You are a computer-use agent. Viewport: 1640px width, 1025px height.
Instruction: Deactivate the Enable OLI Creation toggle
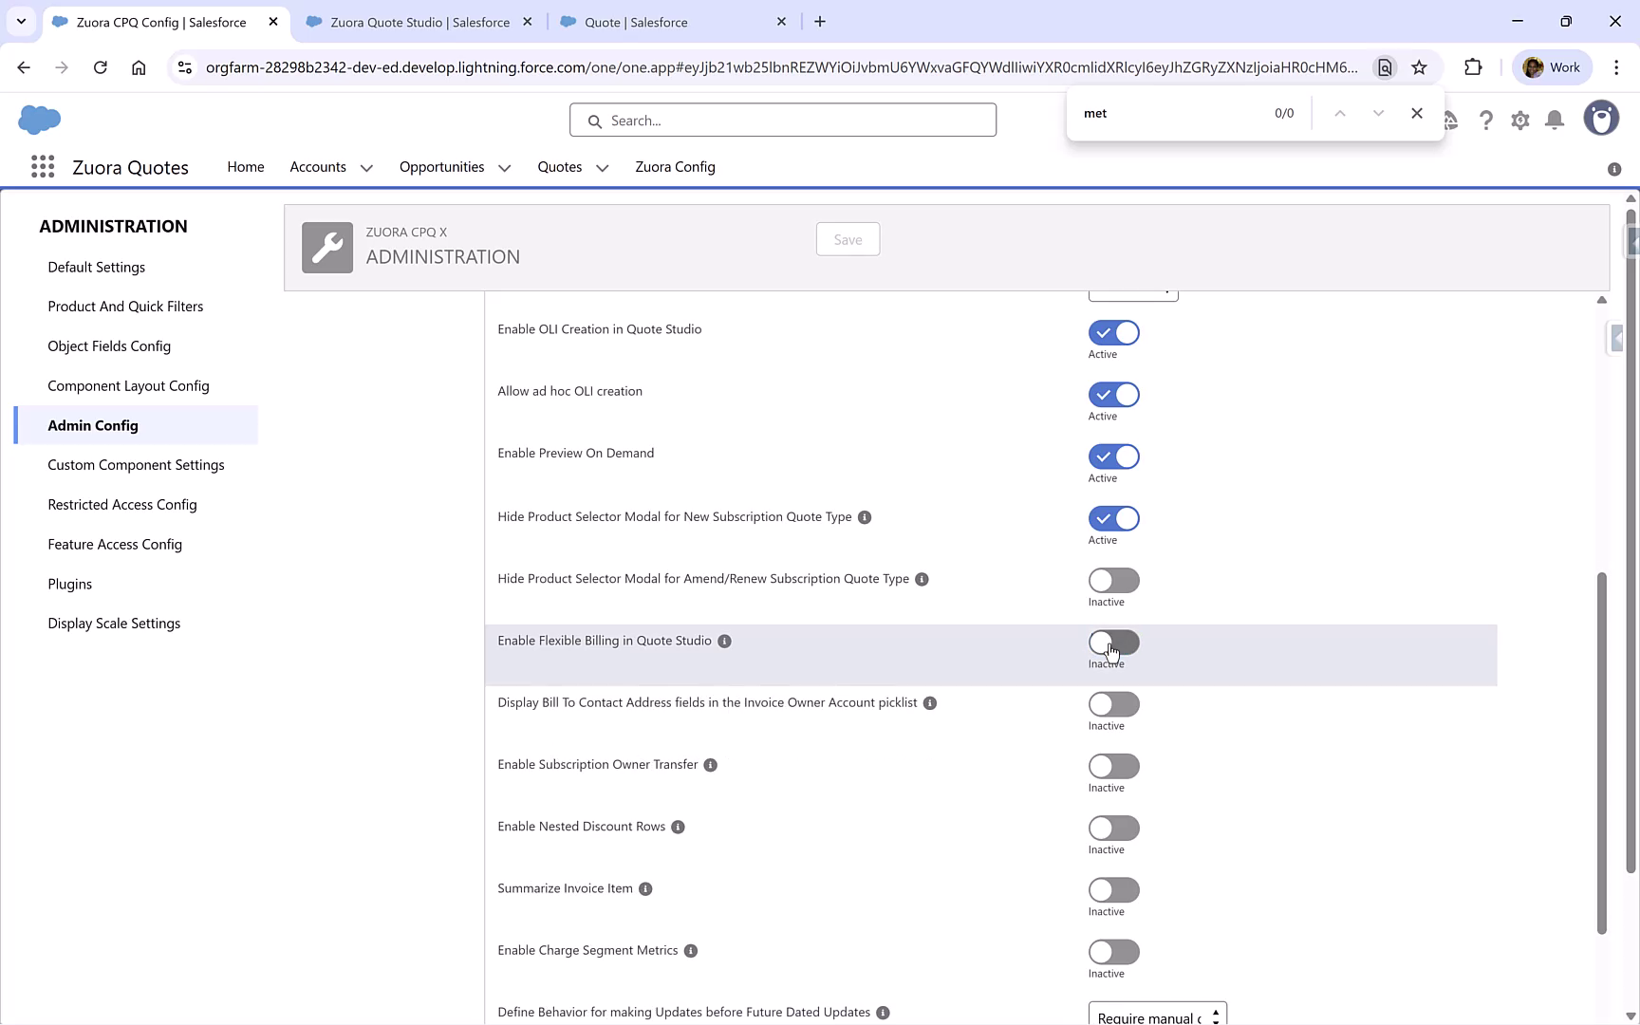tap(1113, 332)
